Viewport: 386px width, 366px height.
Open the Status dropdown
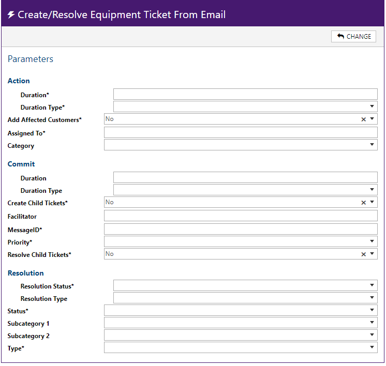(241, 310)
